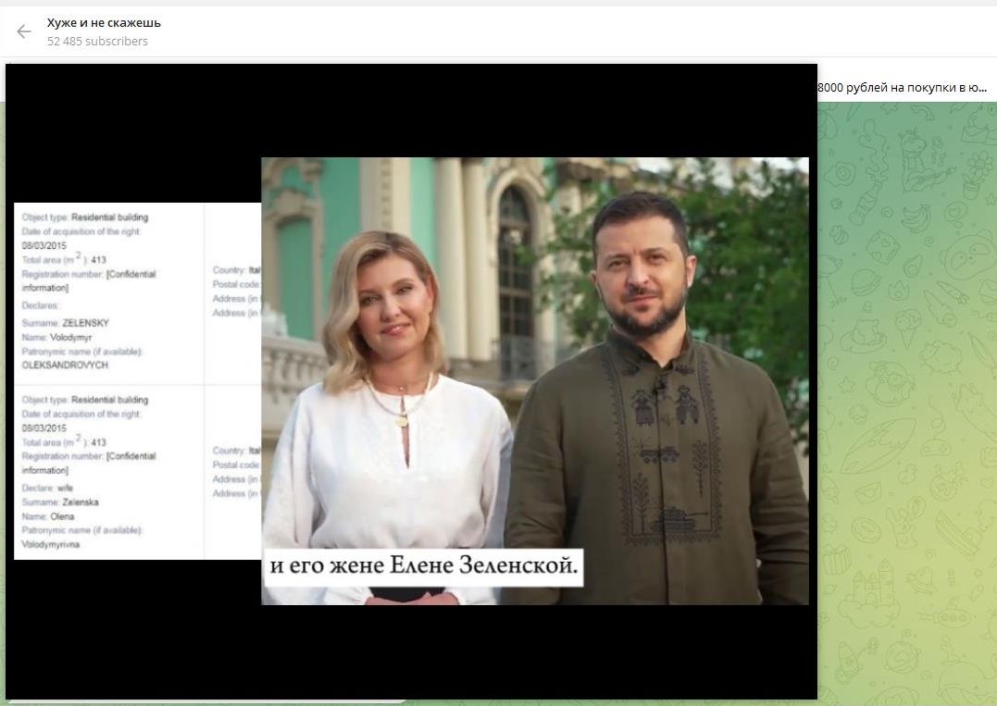Open channel info via title Хуже и не скажешь

pyautogui.click(x=104, y=22)
